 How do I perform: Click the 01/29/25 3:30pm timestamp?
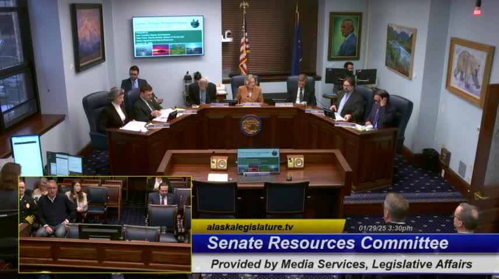tap(385, 228)
